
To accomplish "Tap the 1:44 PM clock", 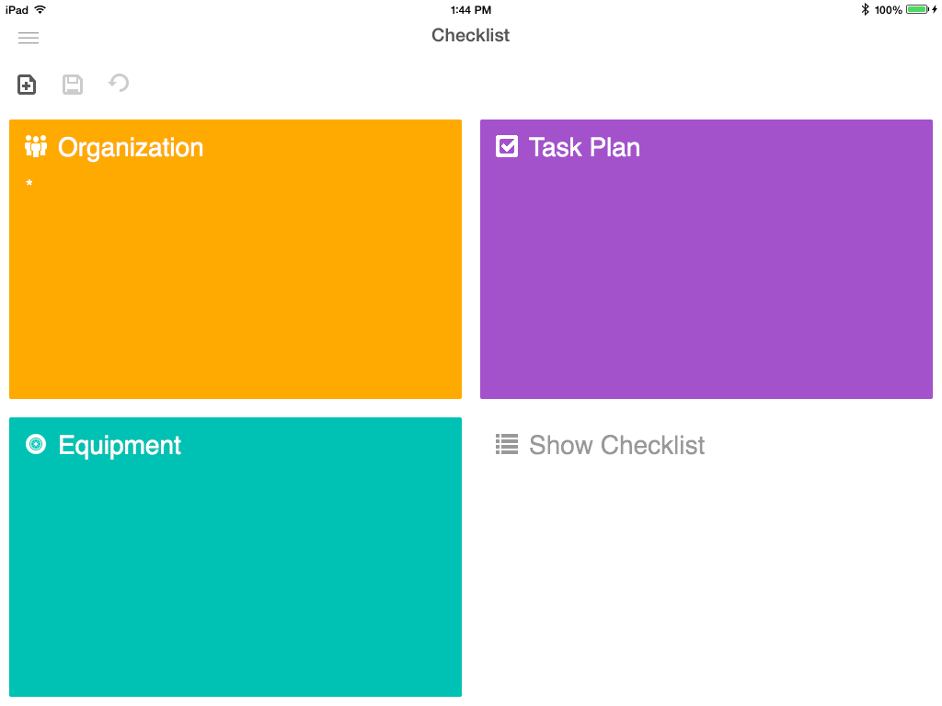I will coord(470,9).
